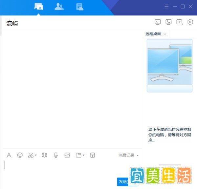
Task: Minimize the chat window
Action: (x=175, y=7)
